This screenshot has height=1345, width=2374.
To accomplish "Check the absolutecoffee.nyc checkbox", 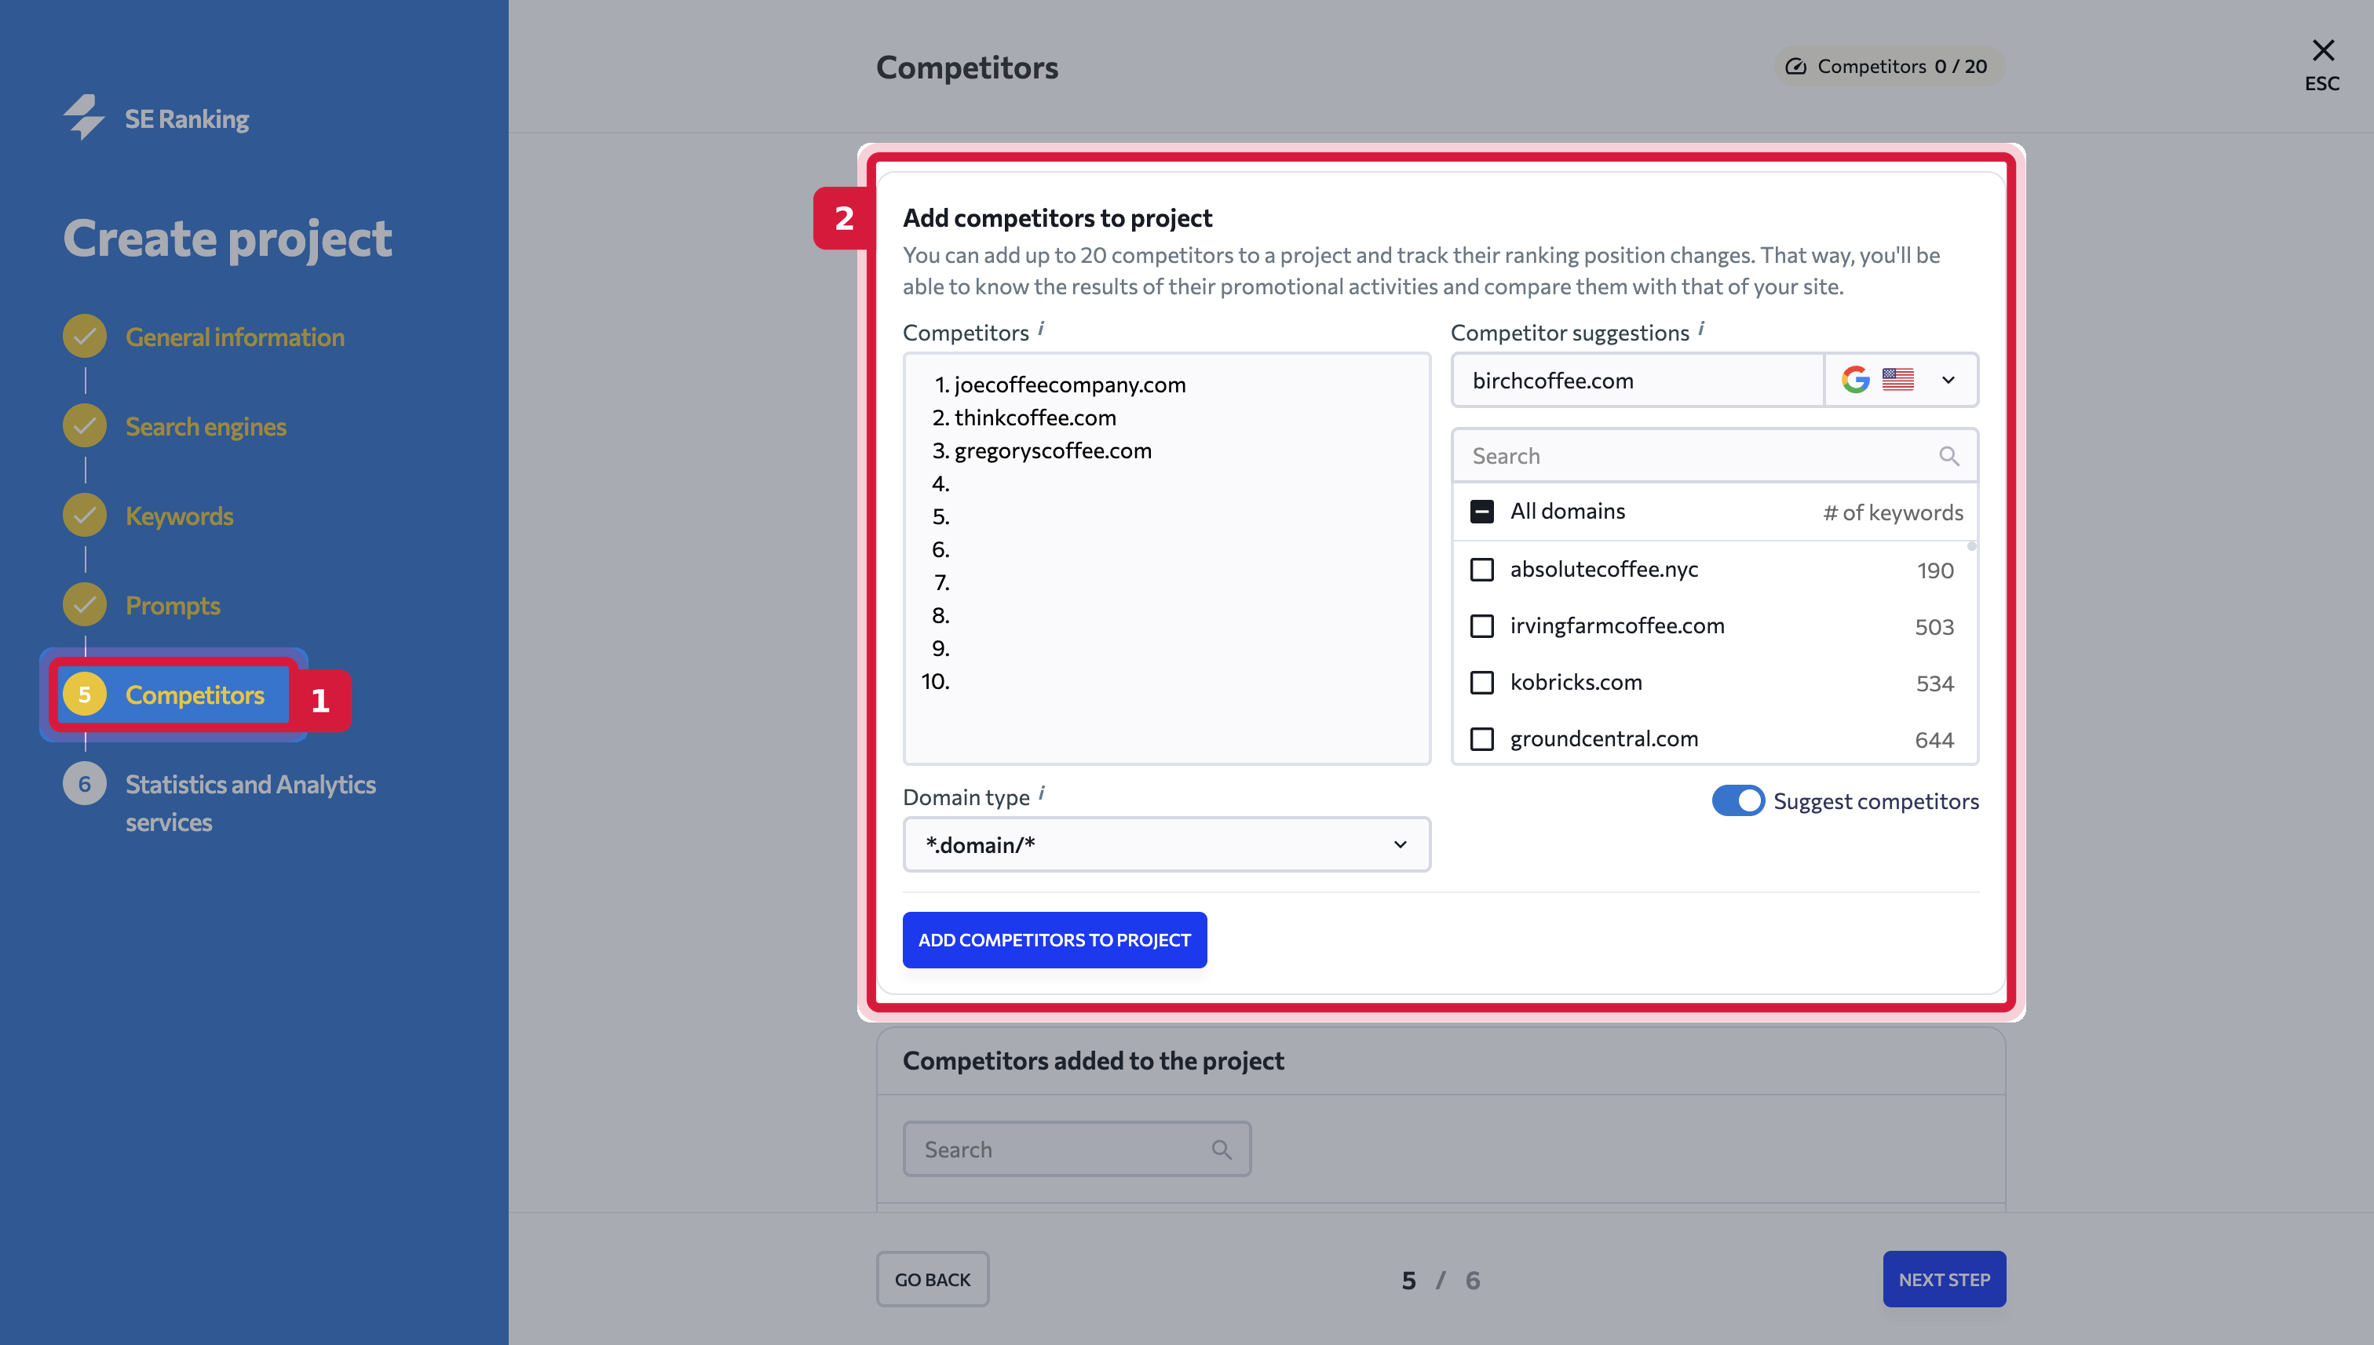I will coord(1482,569).
